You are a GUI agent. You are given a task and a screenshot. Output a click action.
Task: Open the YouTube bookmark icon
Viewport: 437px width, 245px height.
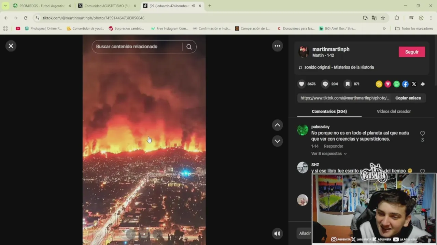coord(18,29)
